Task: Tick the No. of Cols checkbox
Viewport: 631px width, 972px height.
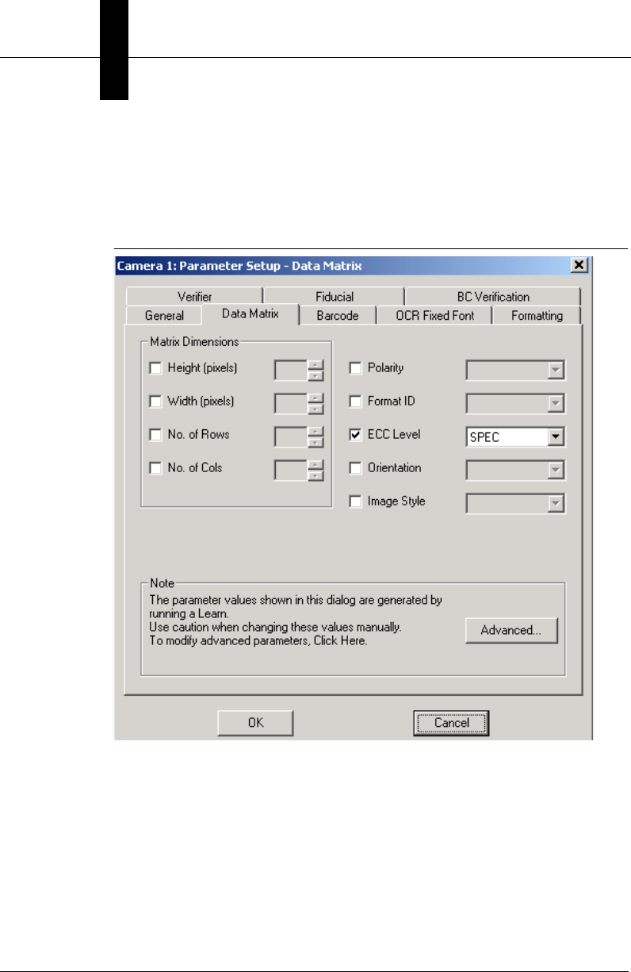Action: (x=155, y=468)
